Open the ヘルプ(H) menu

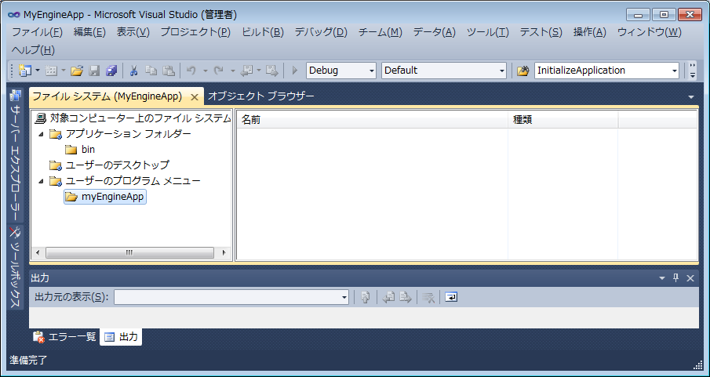tap(33, 50)
